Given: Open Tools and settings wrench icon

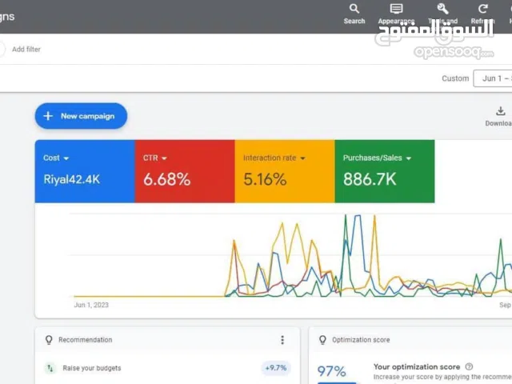Looking at the screenshot, I should [x=442, y=9].
